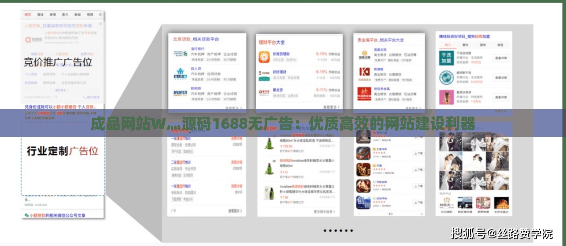Go to previous page in games card

360,214
